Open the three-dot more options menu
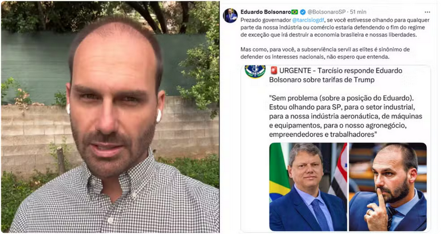This screenshot has width=441, height=234. point(427,12)
